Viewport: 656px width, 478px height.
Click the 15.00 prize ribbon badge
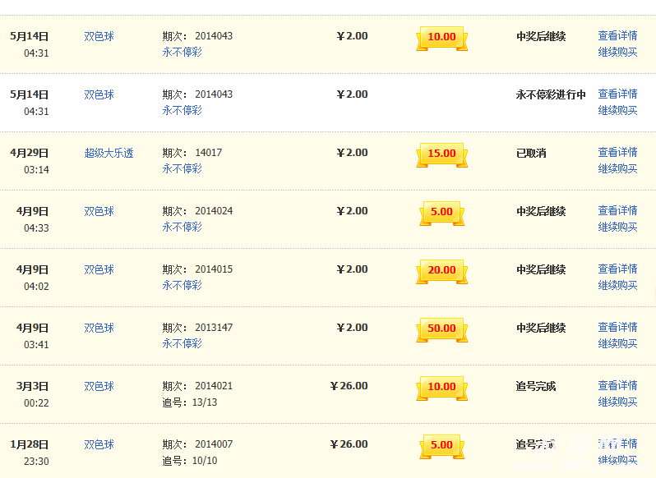click(441, 154)
